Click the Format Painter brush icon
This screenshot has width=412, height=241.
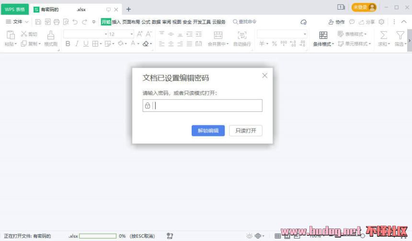pos(51,35)
